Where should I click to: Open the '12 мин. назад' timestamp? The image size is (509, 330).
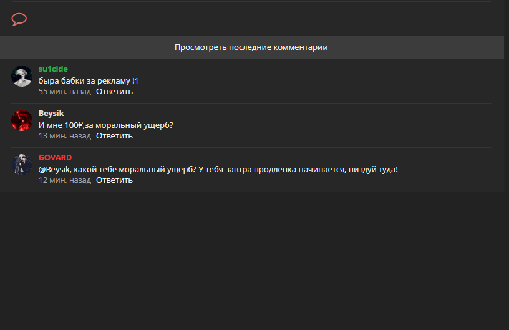click(65, 180)
